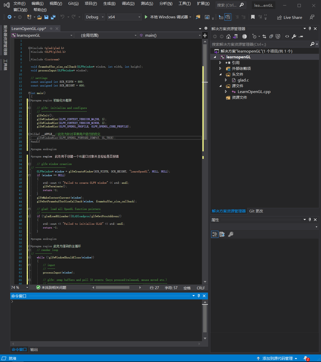This screenshot has width=321, height=362.
Task: Open the Debug configuration dropdown
Action: (95, 17)
